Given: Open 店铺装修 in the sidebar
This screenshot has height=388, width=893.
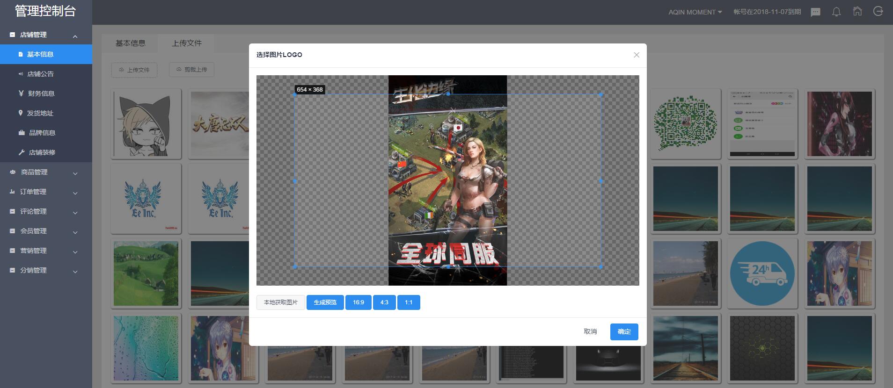Looking at the screenshot, I should 46,152.
